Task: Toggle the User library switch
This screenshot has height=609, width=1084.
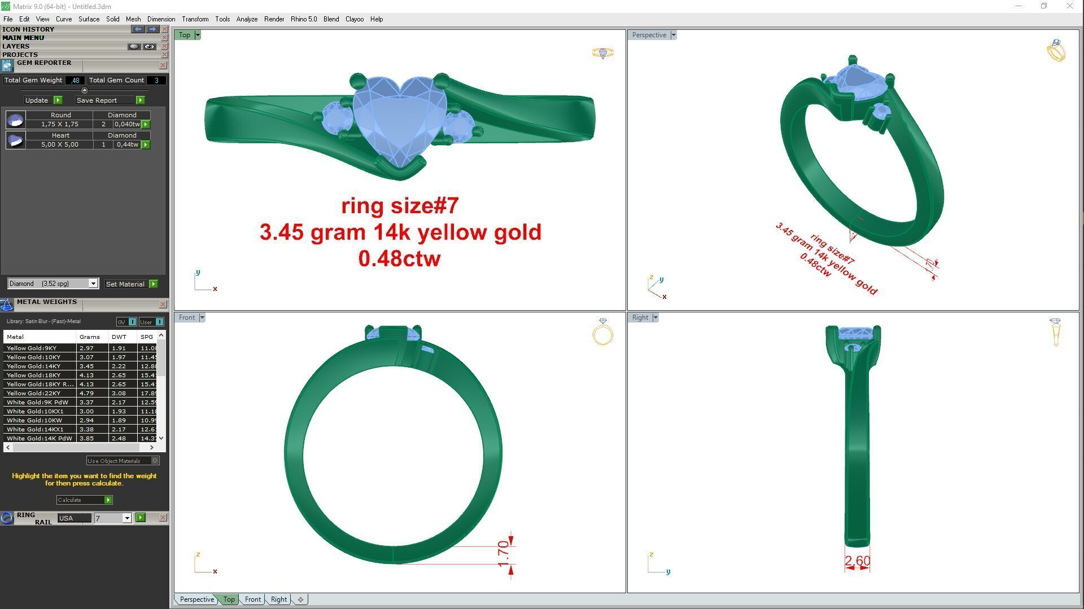Action: pyautogui.click(x=151, y=321)
